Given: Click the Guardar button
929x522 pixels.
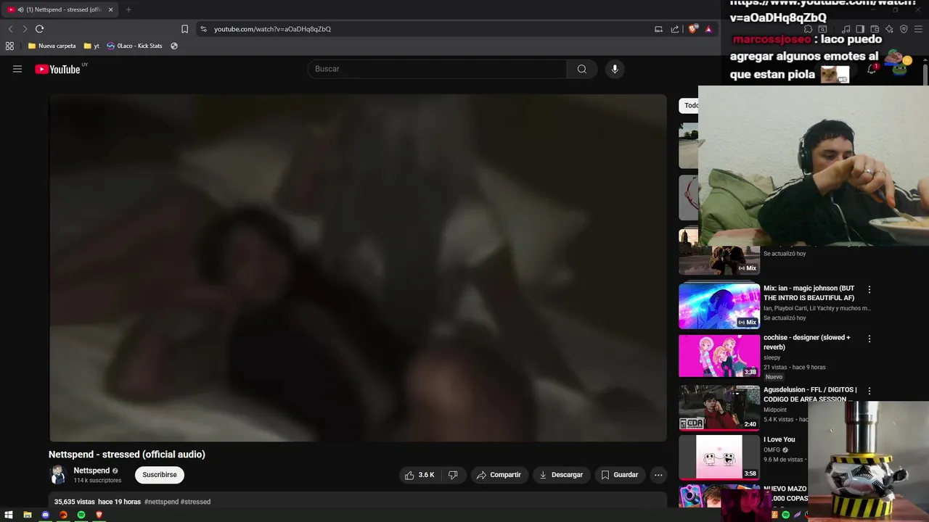Looking at the screenshot, I should tap(620, 475).
